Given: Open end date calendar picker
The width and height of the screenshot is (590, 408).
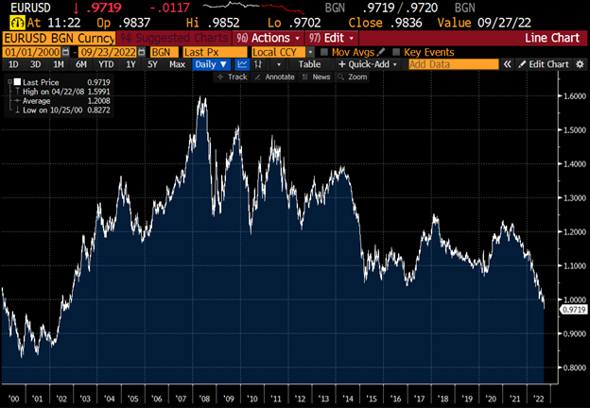Looking at the screenshot, I should click(140, 51).
